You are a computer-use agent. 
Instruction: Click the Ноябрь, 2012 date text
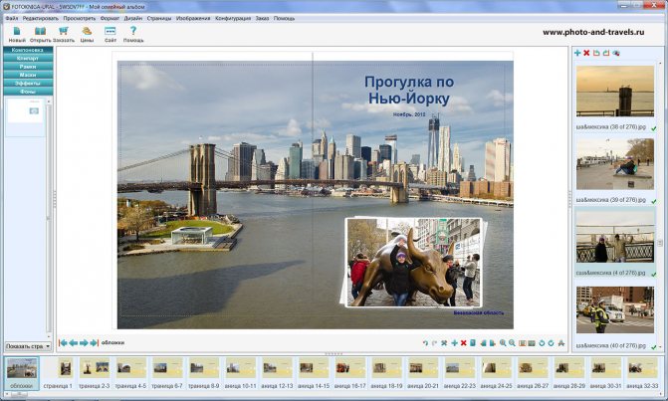(409, 114)
